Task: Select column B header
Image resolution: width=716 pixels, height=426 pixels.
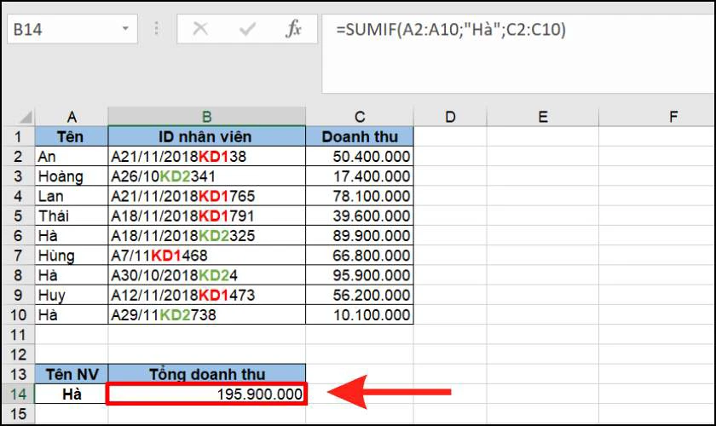Action: pyautogui.click(x=207, y=117)
